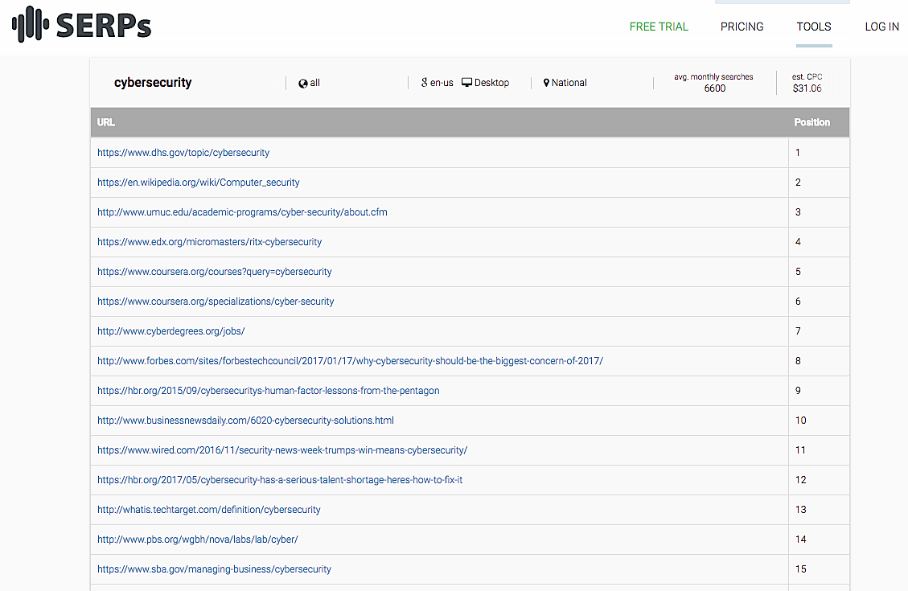
Task: Visit the cyberdegrees.org jobs link
Action: 171,331
